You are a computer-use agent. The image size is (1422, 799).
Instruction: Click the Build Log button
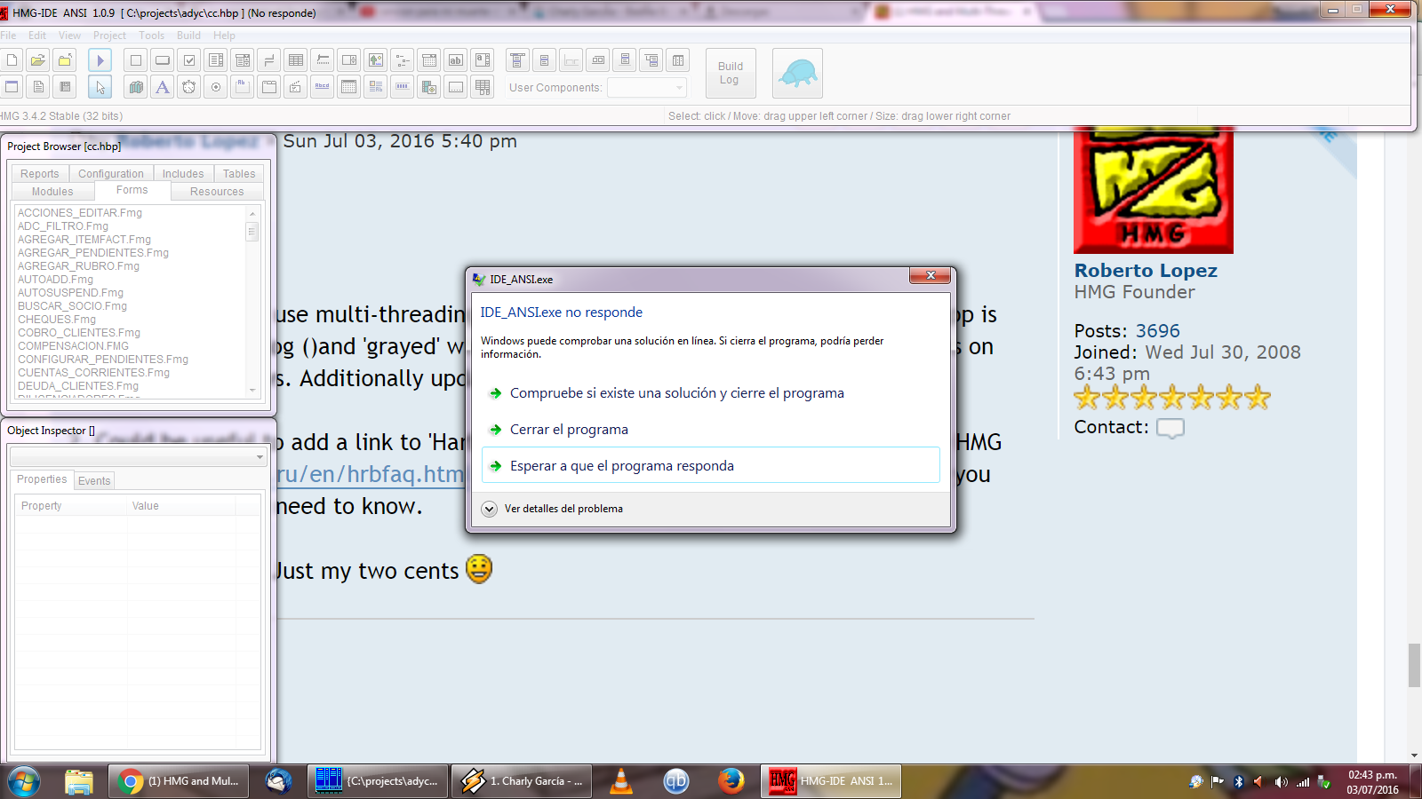[x=731, y=73]
